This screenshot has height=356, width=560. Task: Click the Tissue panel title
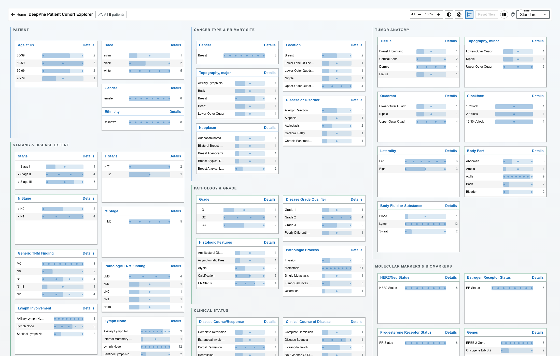coord(386,41)
